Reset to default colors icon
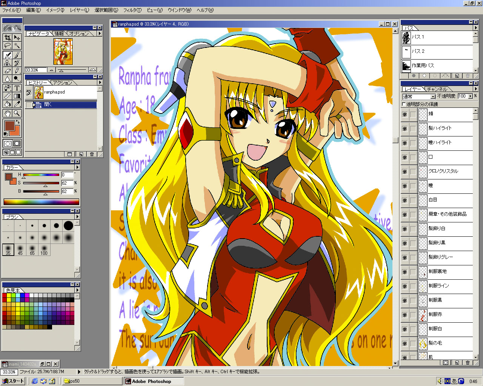The width and height of the screenshot is (483, 386). tap(6, 134)
